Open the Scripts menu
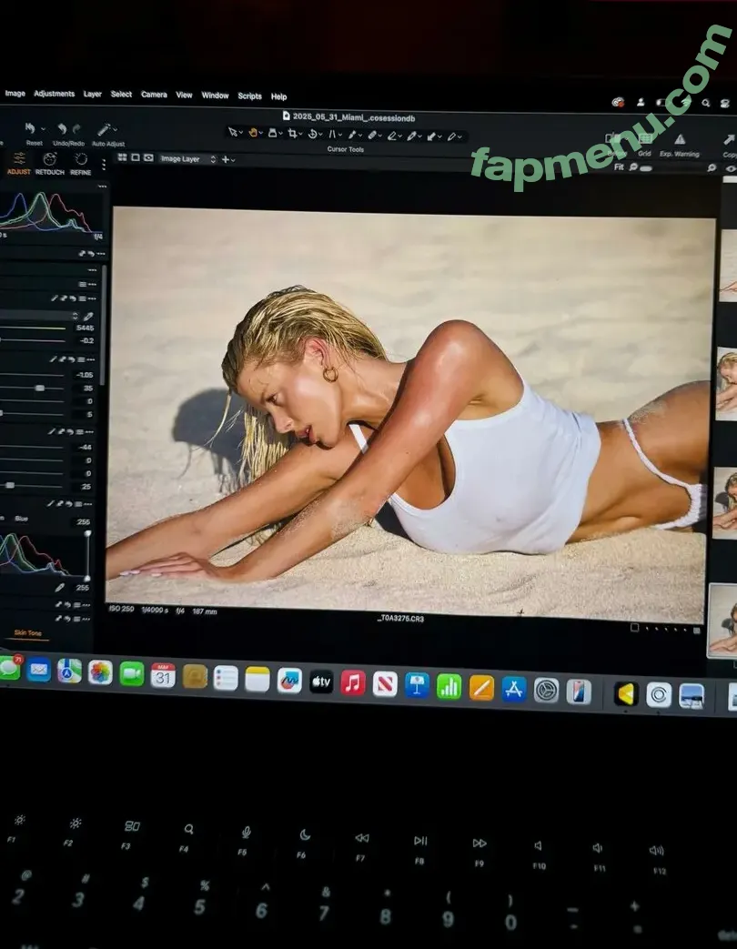Image resolution: width=737 pixels, height=949 pixels. tap(249, 96)
